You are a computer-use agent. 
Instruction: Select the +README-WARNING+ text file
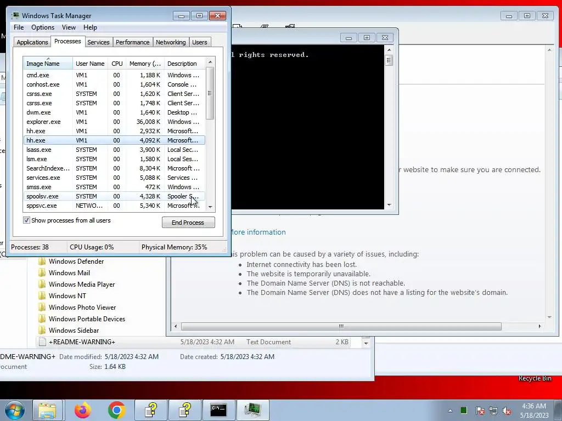[x=194, y=342]
